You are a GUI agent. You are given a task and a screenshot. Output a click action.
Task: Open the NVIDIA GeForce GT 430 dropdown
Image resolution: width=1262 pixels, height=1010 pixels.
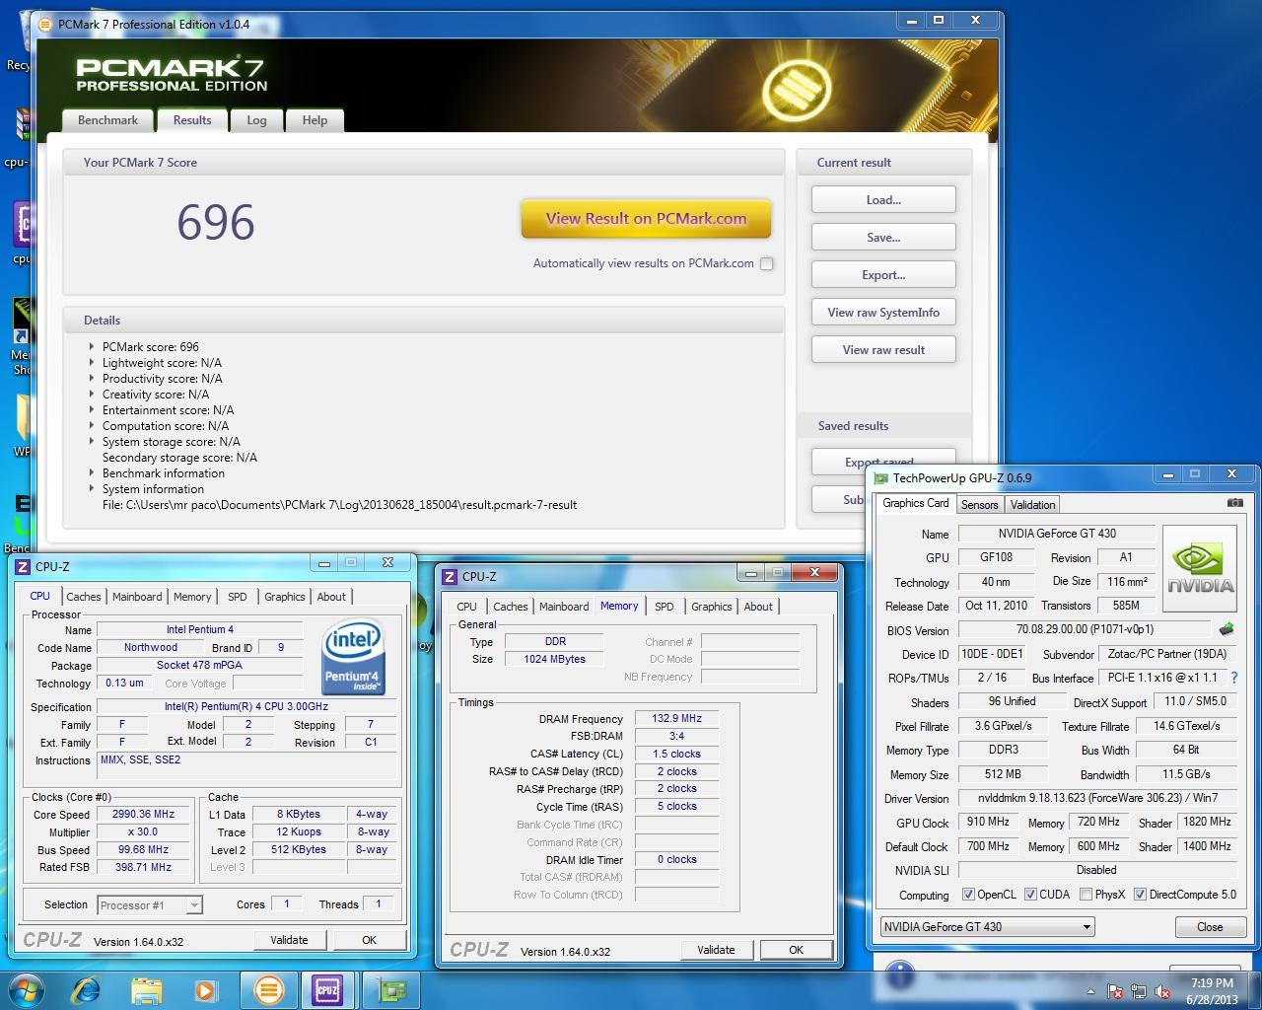987,926
